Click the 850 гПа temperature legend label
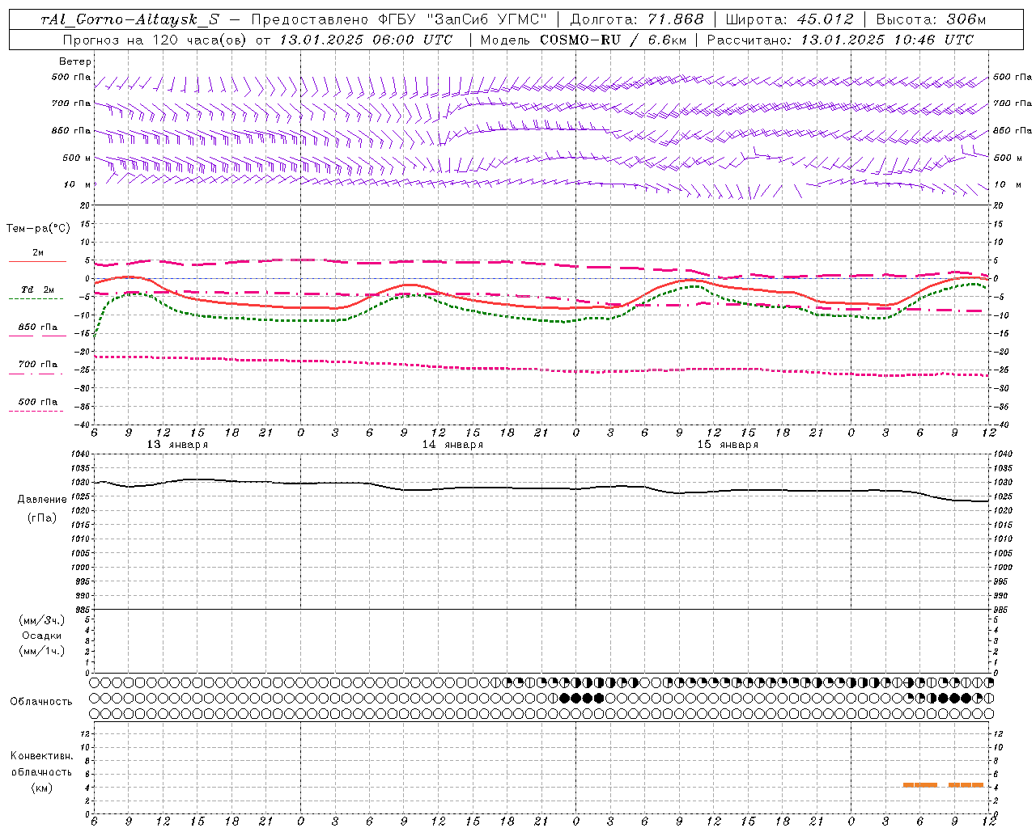This screenshot has width=1036, height=828. tap(38, 327)
